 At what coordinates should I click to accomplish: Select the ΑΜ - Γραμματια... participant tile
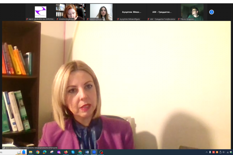[x=162, y=12]
